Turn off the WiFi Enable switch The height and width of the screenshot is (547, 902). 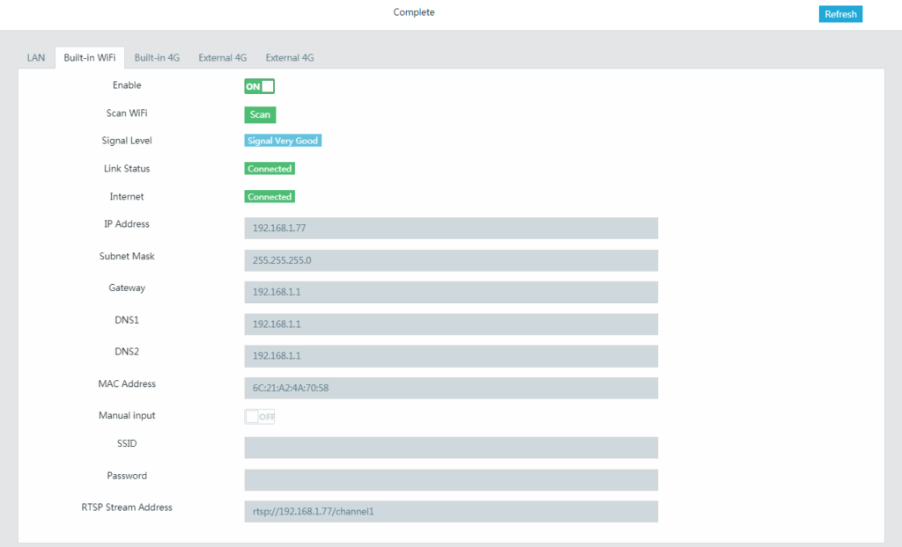[x=260, y=86]
